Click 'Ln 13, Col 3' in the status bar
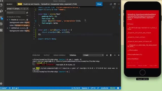 click(76, 88)
